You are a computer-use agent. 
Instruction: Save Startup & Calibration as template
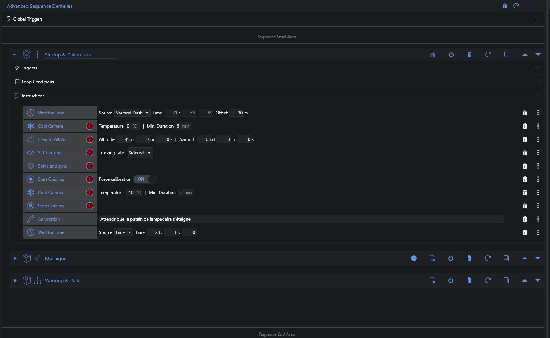coord(433,55)
